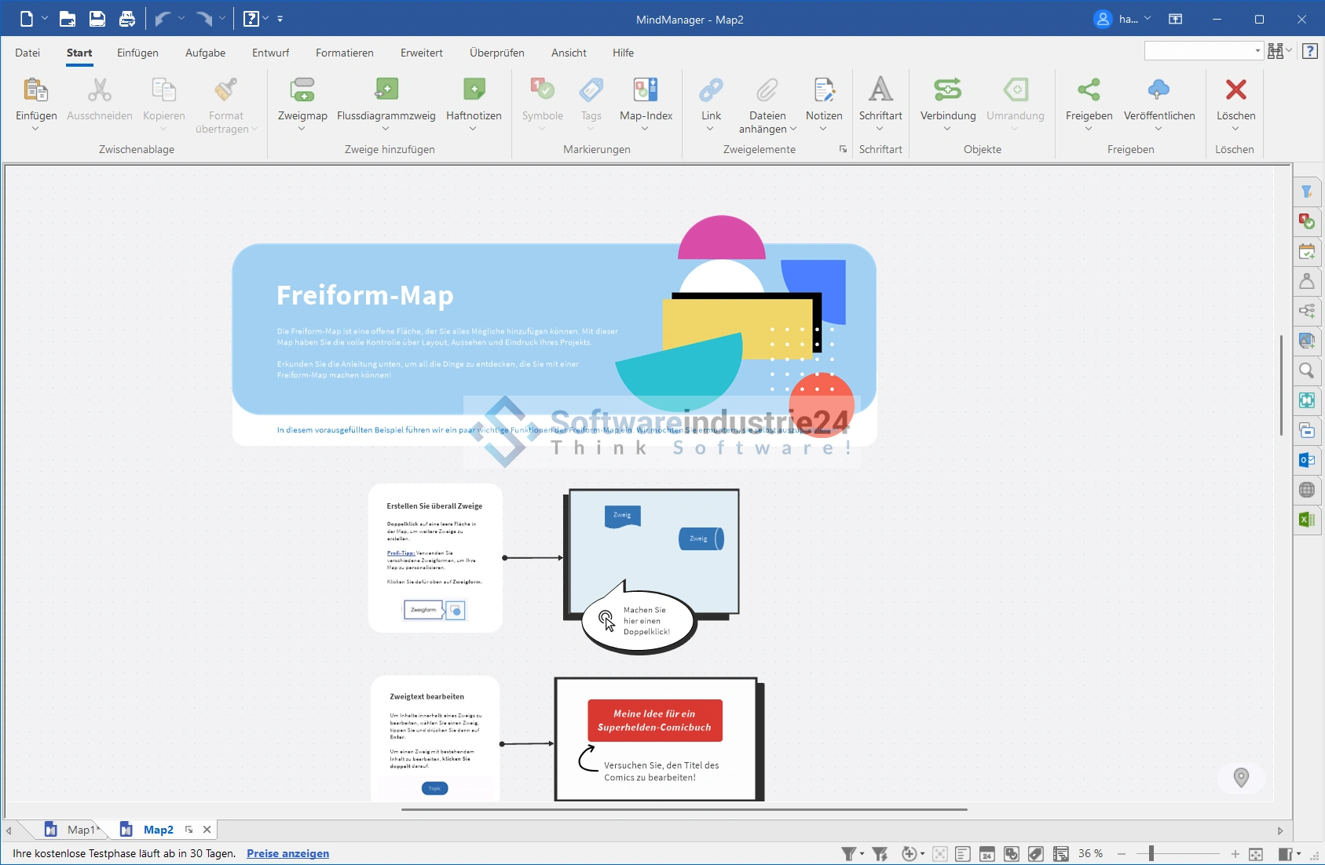The height and width of the screenshot is (865, 1325).
Task: Toggle the calendar date display in the status bar
Action: [x=987, y=854]
